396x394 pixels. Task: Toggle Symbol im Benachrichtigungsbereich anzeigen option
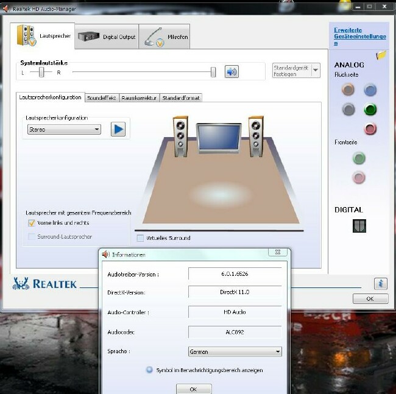click(149, 370)
